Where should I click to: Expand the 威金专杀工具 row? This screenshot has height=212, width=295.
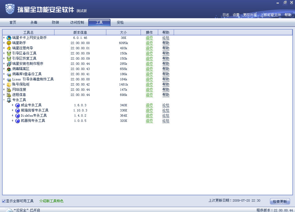click(x=12, y=105)
